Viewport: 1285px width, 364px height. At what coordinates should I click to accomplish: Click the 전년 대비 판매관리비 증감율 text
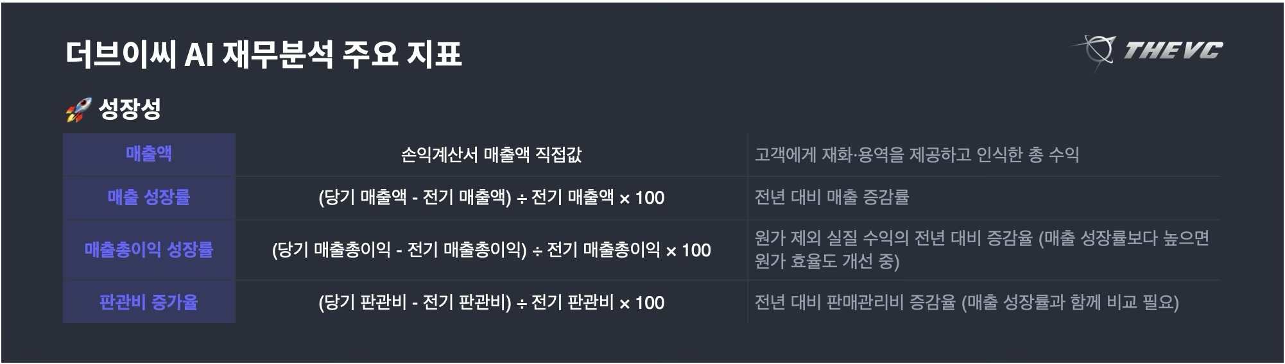click(855, 302)
